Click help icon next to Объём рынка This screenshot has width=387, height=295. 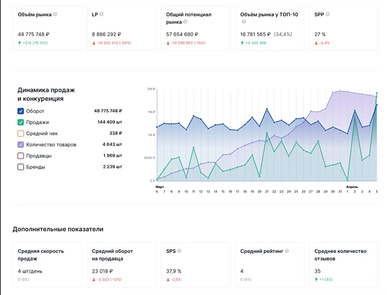(55, 14)
